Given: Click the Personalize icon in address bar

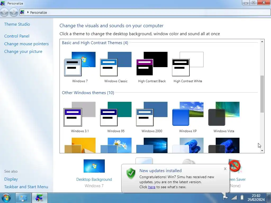Looking at the screenshot, I should point(22,12).
